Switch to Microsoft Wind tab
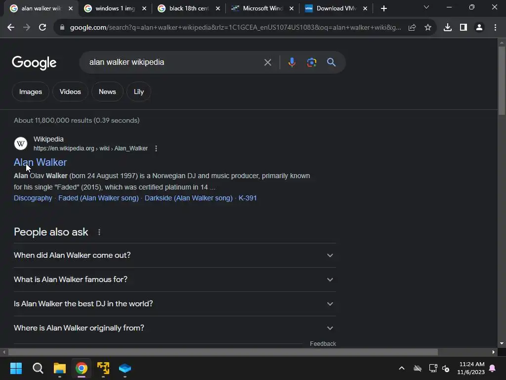This screenshot has height=380, width=506. (x=262, y=8)
